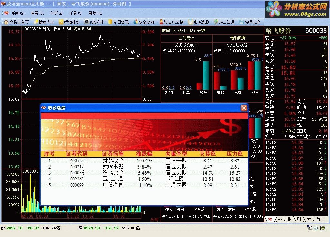This screenshot has height=237, width=330.
Task: Switch to the 大 tab
Action: 309,219
